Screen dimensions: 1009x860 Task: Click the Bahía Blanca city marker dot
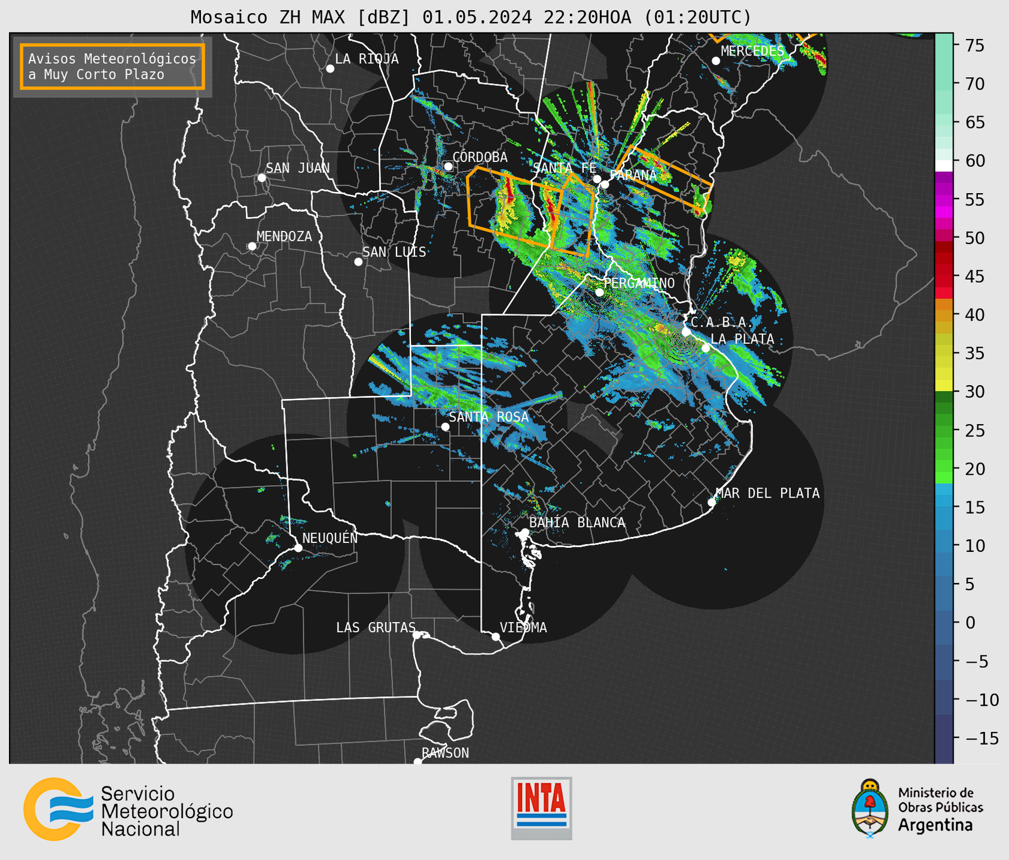(525, 532)
